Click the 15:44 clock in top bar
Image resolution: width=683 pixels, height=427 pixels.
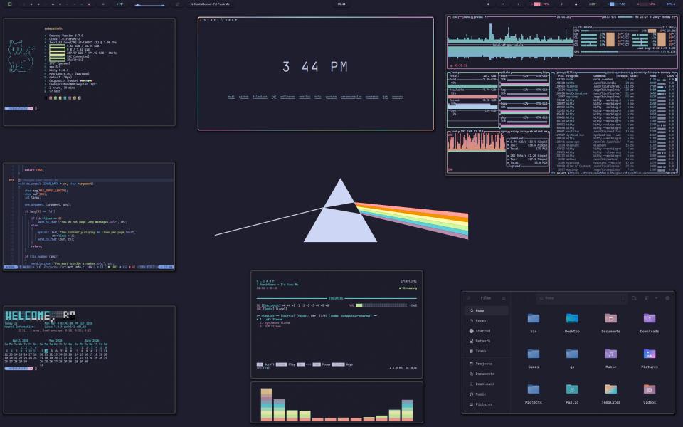341,4
